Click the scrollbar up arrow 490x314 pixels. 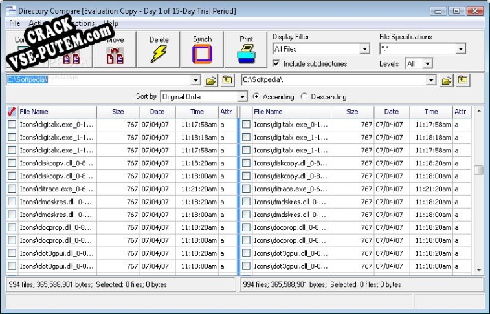tap(479, 111)
